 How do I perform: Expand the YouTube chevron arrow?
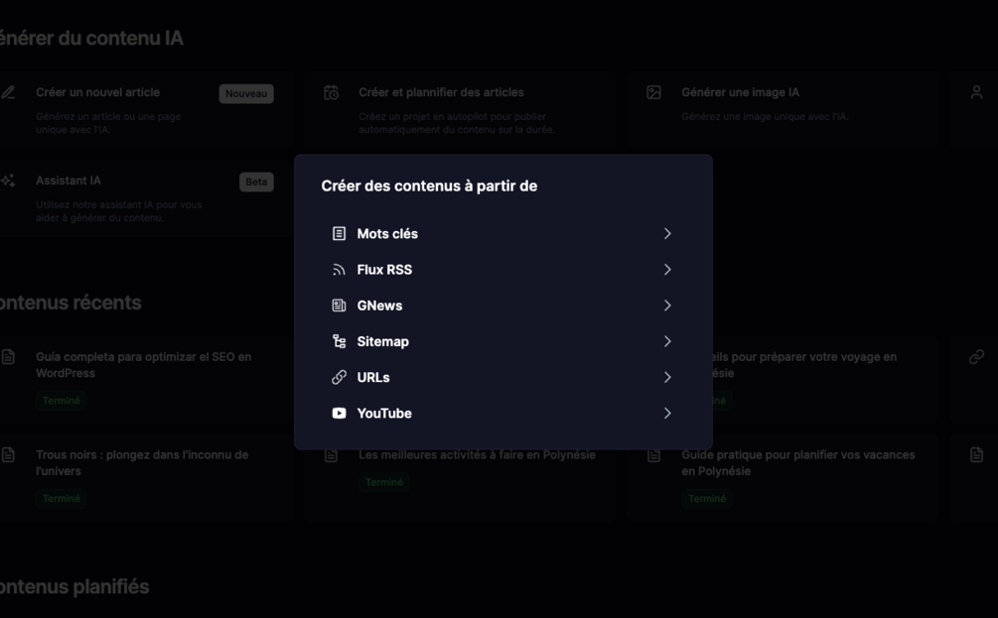point(667,414)
